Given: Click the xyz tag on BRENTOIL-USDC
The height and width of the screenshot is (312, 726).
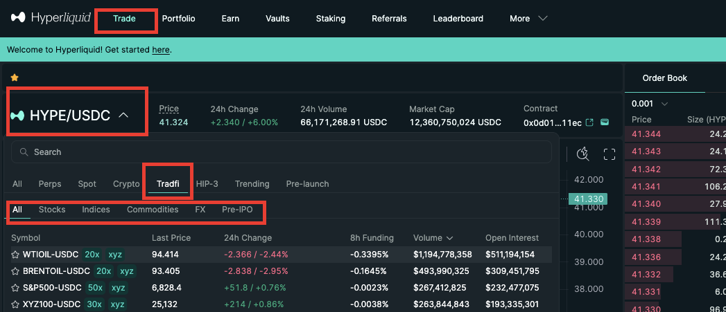Looking at the screenshot, I should click(126, 271).
